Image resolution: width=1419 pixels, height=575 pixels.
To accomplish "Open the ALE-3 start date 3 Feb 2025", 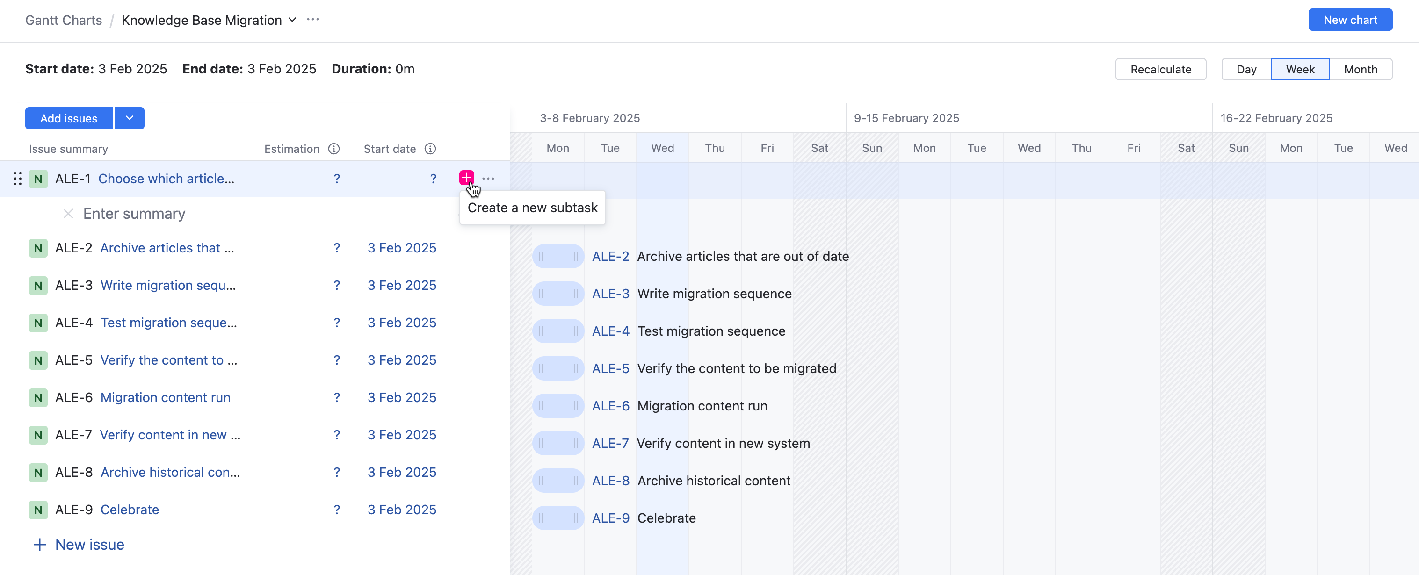I will click(x=402, y=285).
